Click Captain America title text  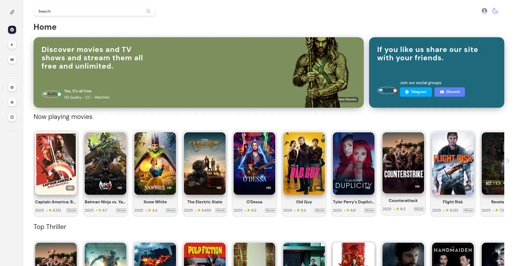[55, 202]
